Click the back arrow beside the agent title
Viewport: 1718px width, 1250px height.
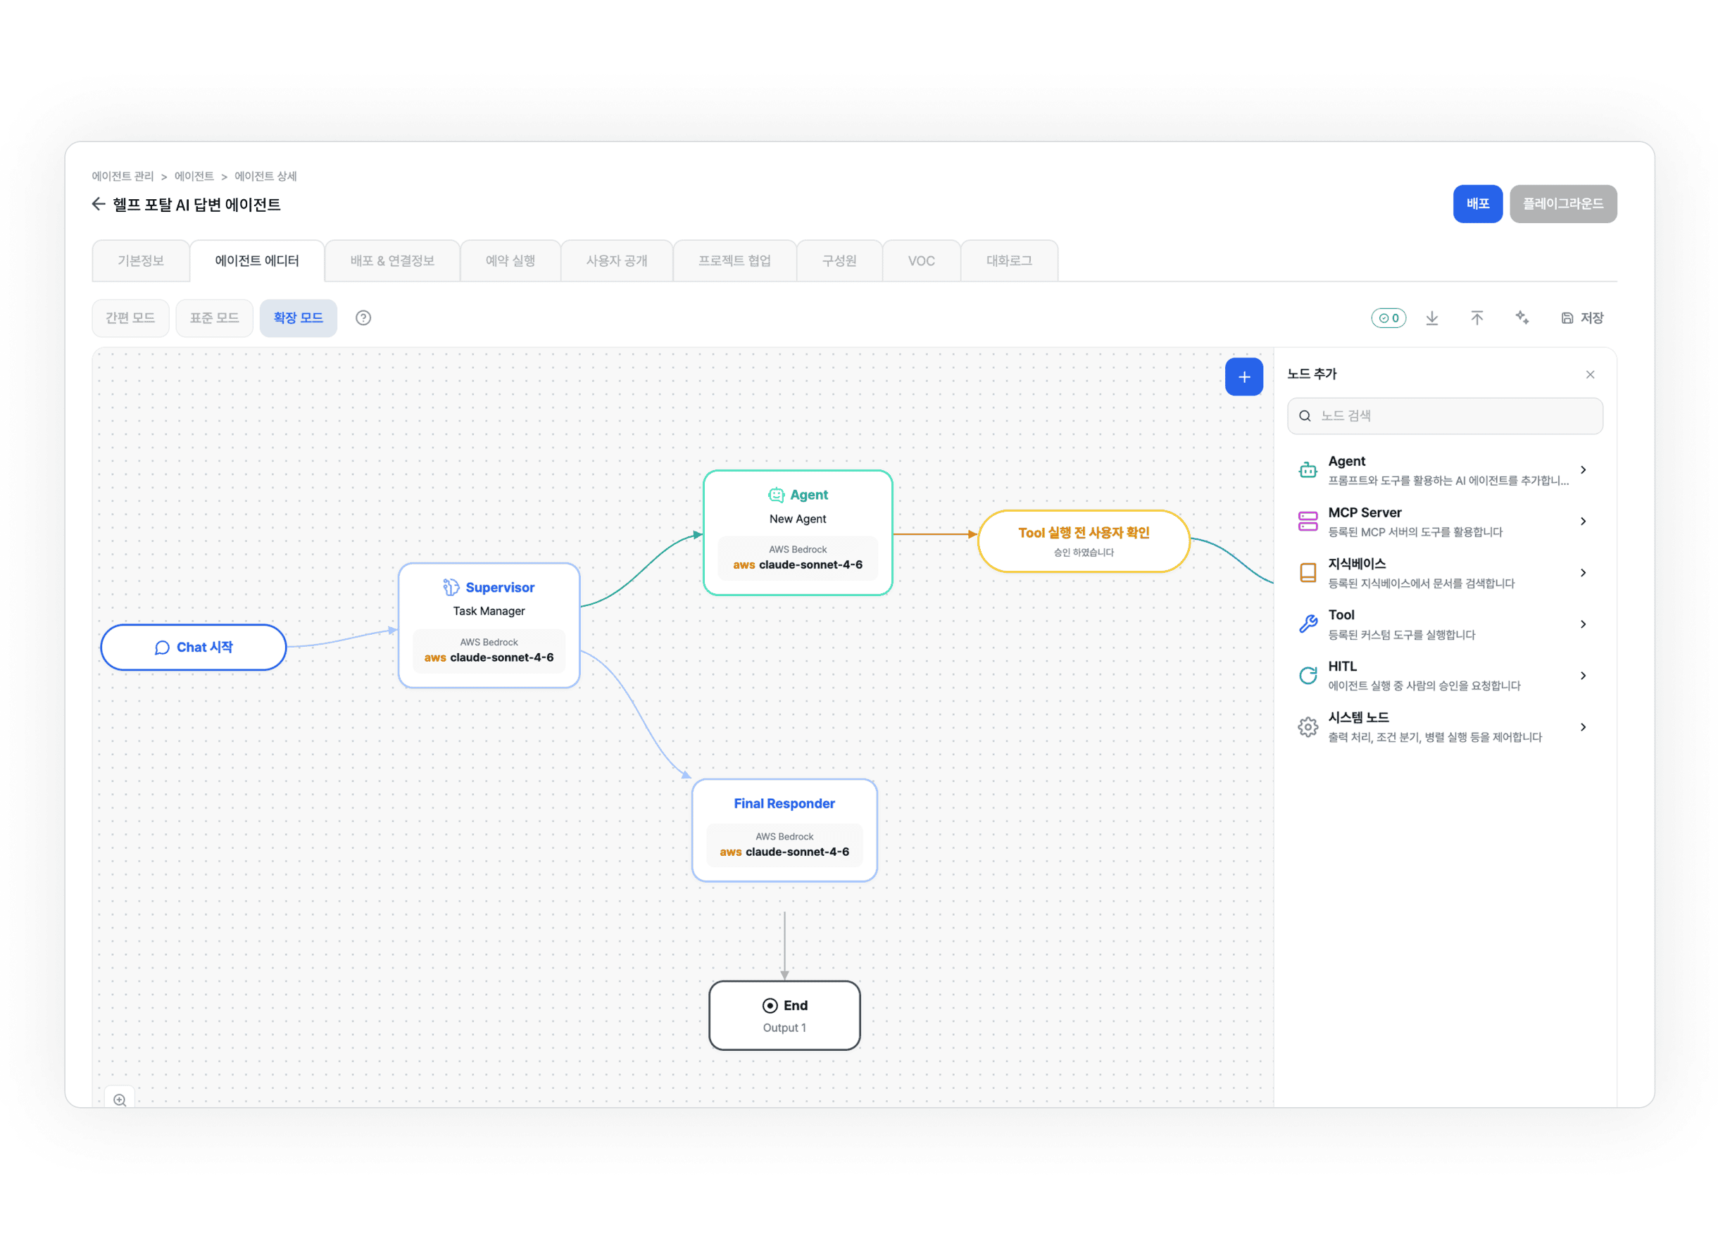pos(99,204)
